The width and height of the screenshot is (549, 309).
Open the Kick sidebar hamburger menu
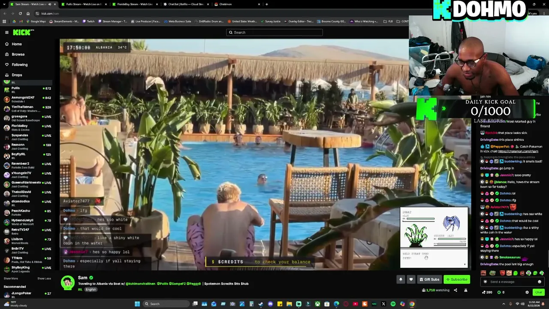(x=7, y=32)
